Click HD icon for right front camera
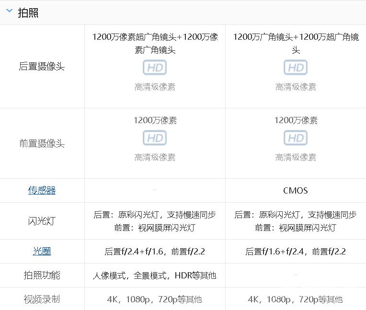366x310 pixels. [296, 138]
